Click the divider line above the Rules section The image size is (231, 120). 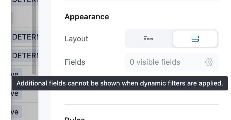click(x=141, y=104)
